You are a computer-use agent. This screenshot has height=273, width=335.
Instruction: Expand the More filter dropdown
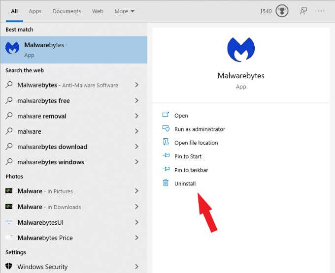[124, 11]
